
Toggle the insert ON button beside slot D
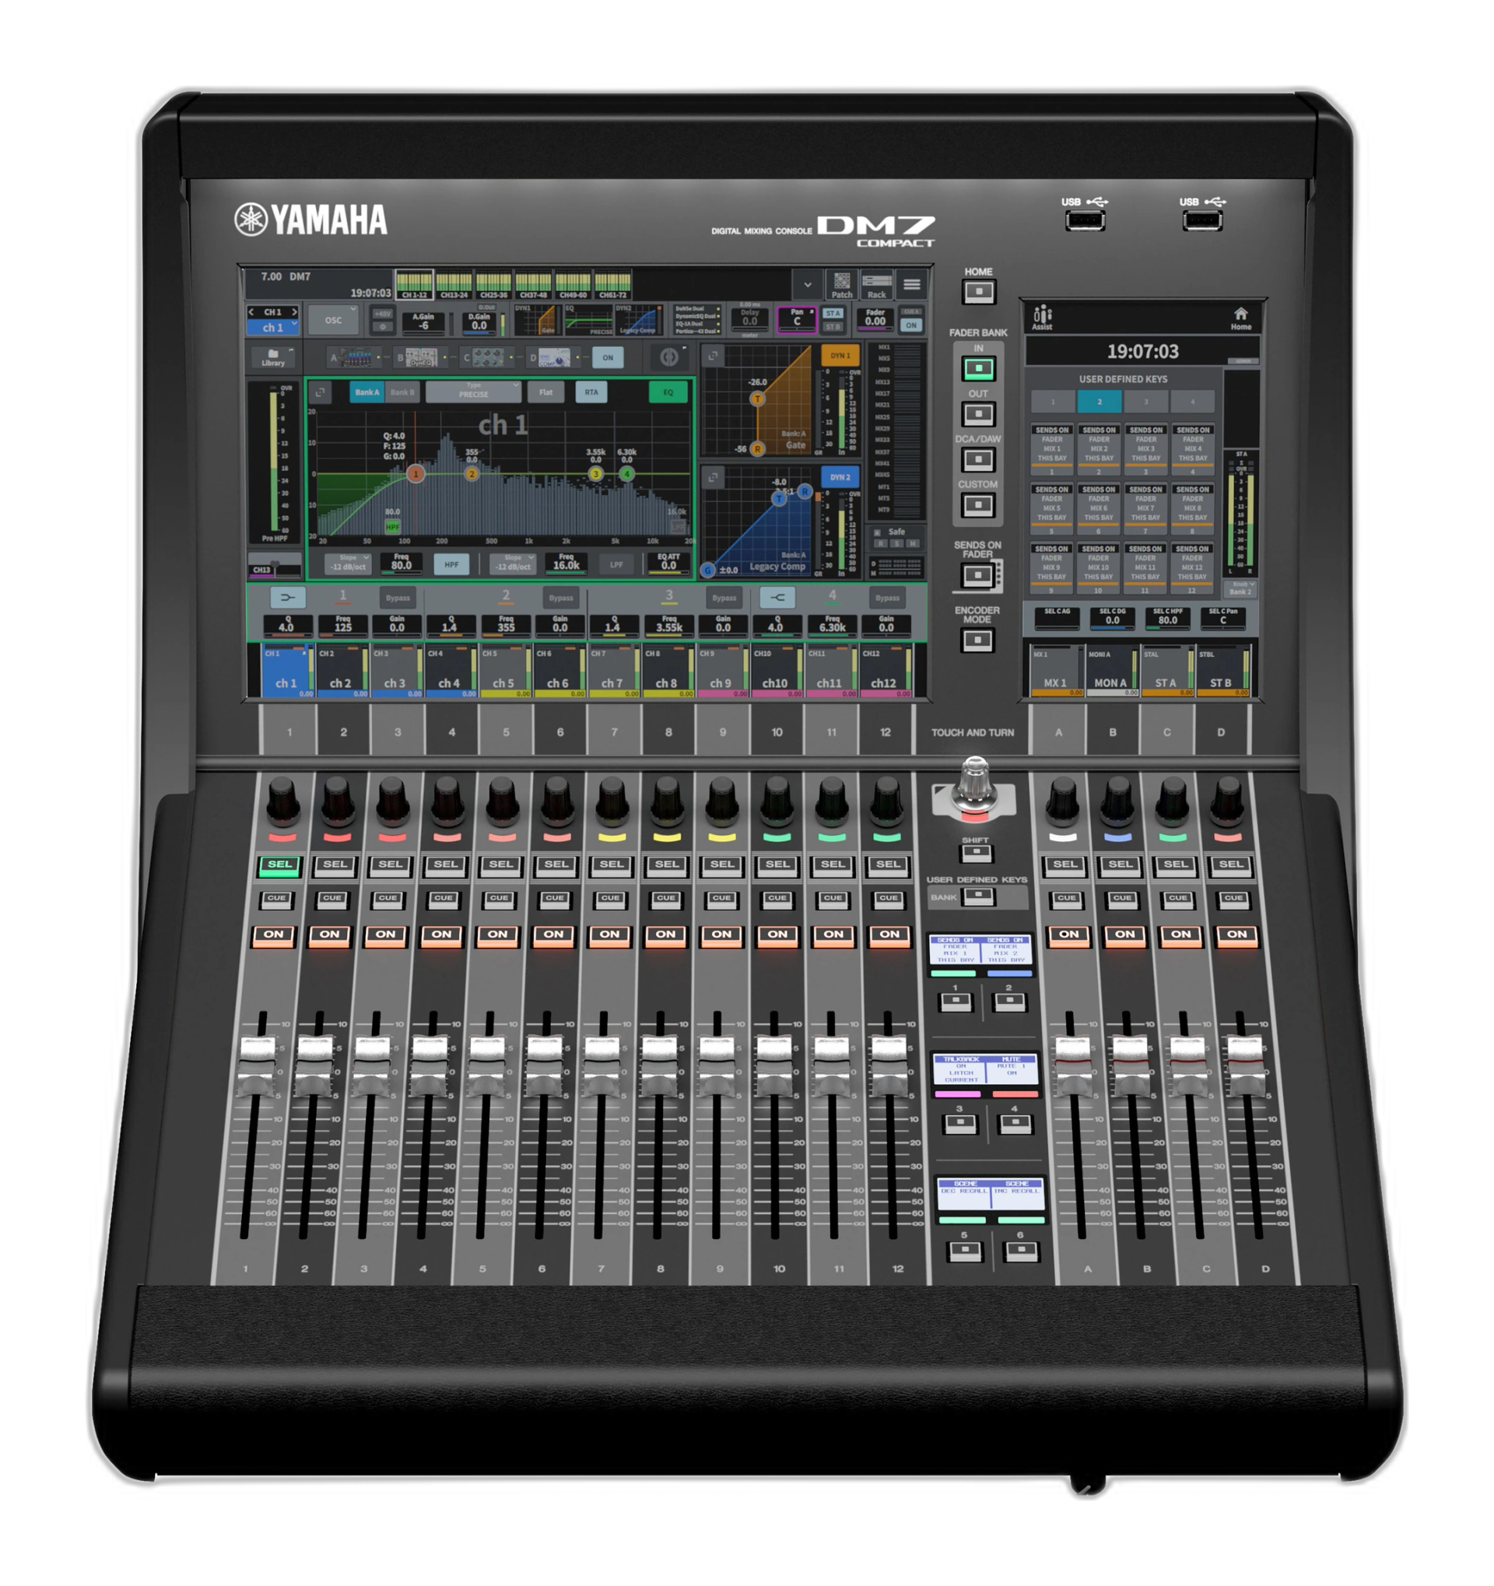[607, 357]
